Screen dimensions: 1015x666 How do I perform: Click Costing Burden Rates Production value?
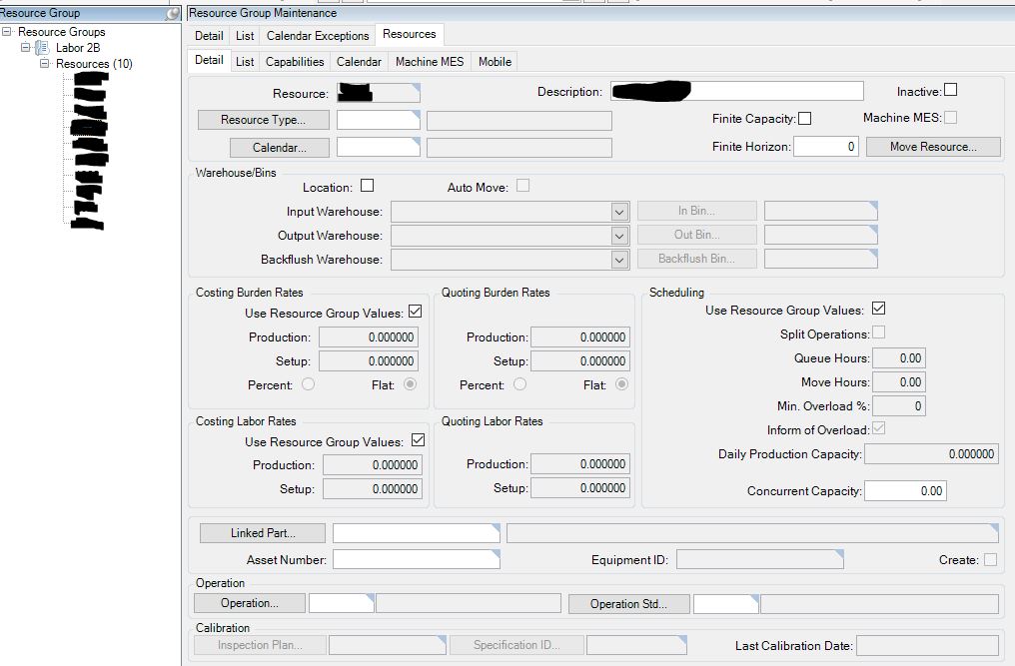click(369, 336)
